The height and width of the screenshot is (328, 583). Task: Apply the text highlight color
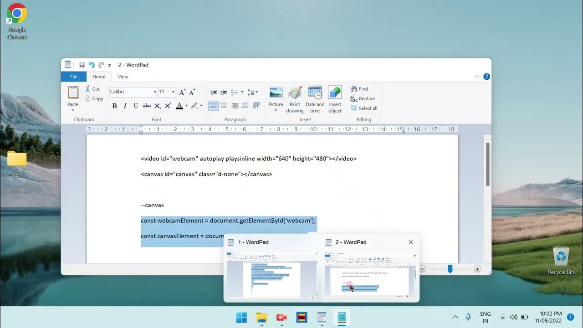(194, 106)
